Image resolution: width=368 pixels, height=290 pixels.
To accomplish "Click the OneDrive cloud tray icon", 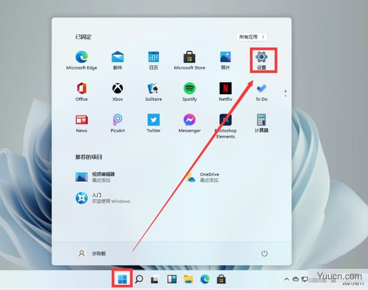I will coord(295,279).
